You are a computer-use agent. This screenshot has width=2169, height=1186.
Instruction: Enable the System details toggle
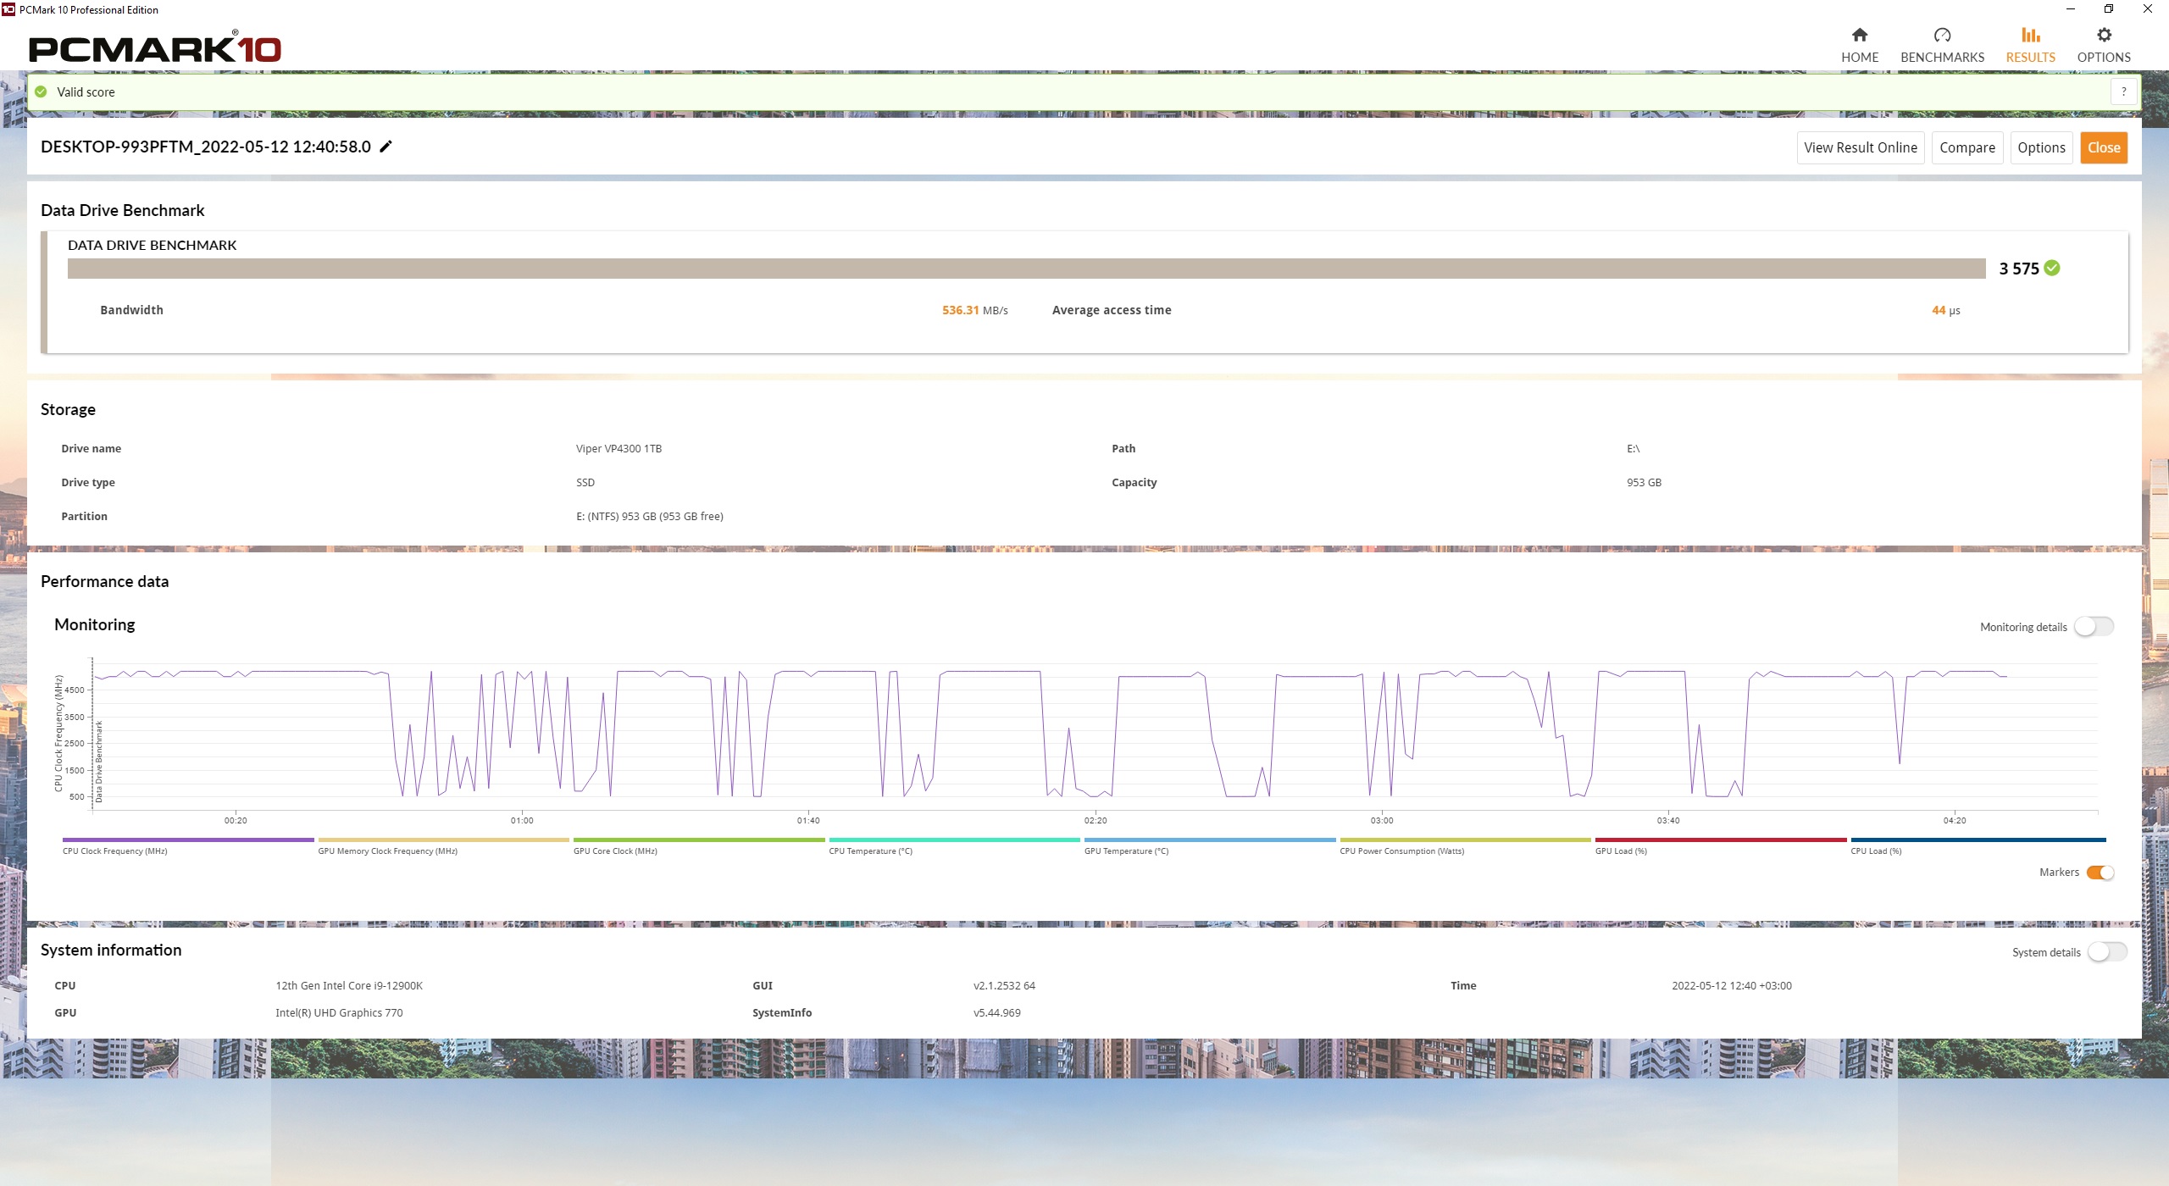tap(2107, 952)
